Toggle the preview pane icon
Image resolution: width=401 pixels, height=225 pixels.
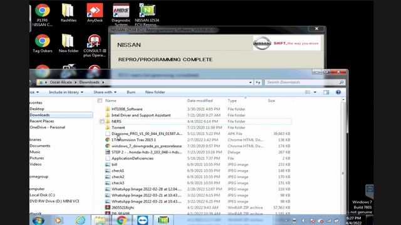[326, 92]
